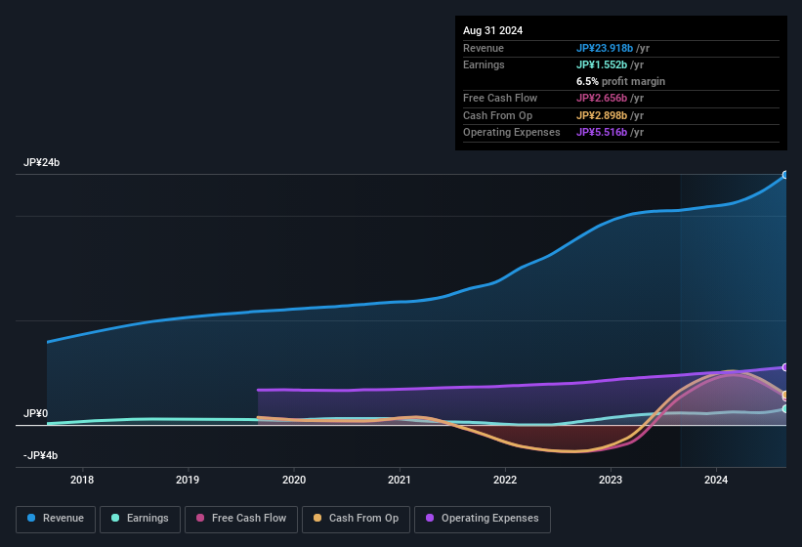Click the JP¥5.516b operating expenses value
Viewport: 802px width, 547px height.
click(x=602, y=133)
